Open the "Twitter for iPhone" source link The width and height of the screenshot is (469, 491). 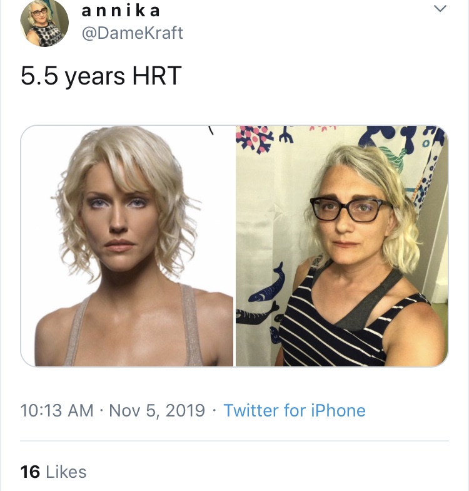pos(294,411)
